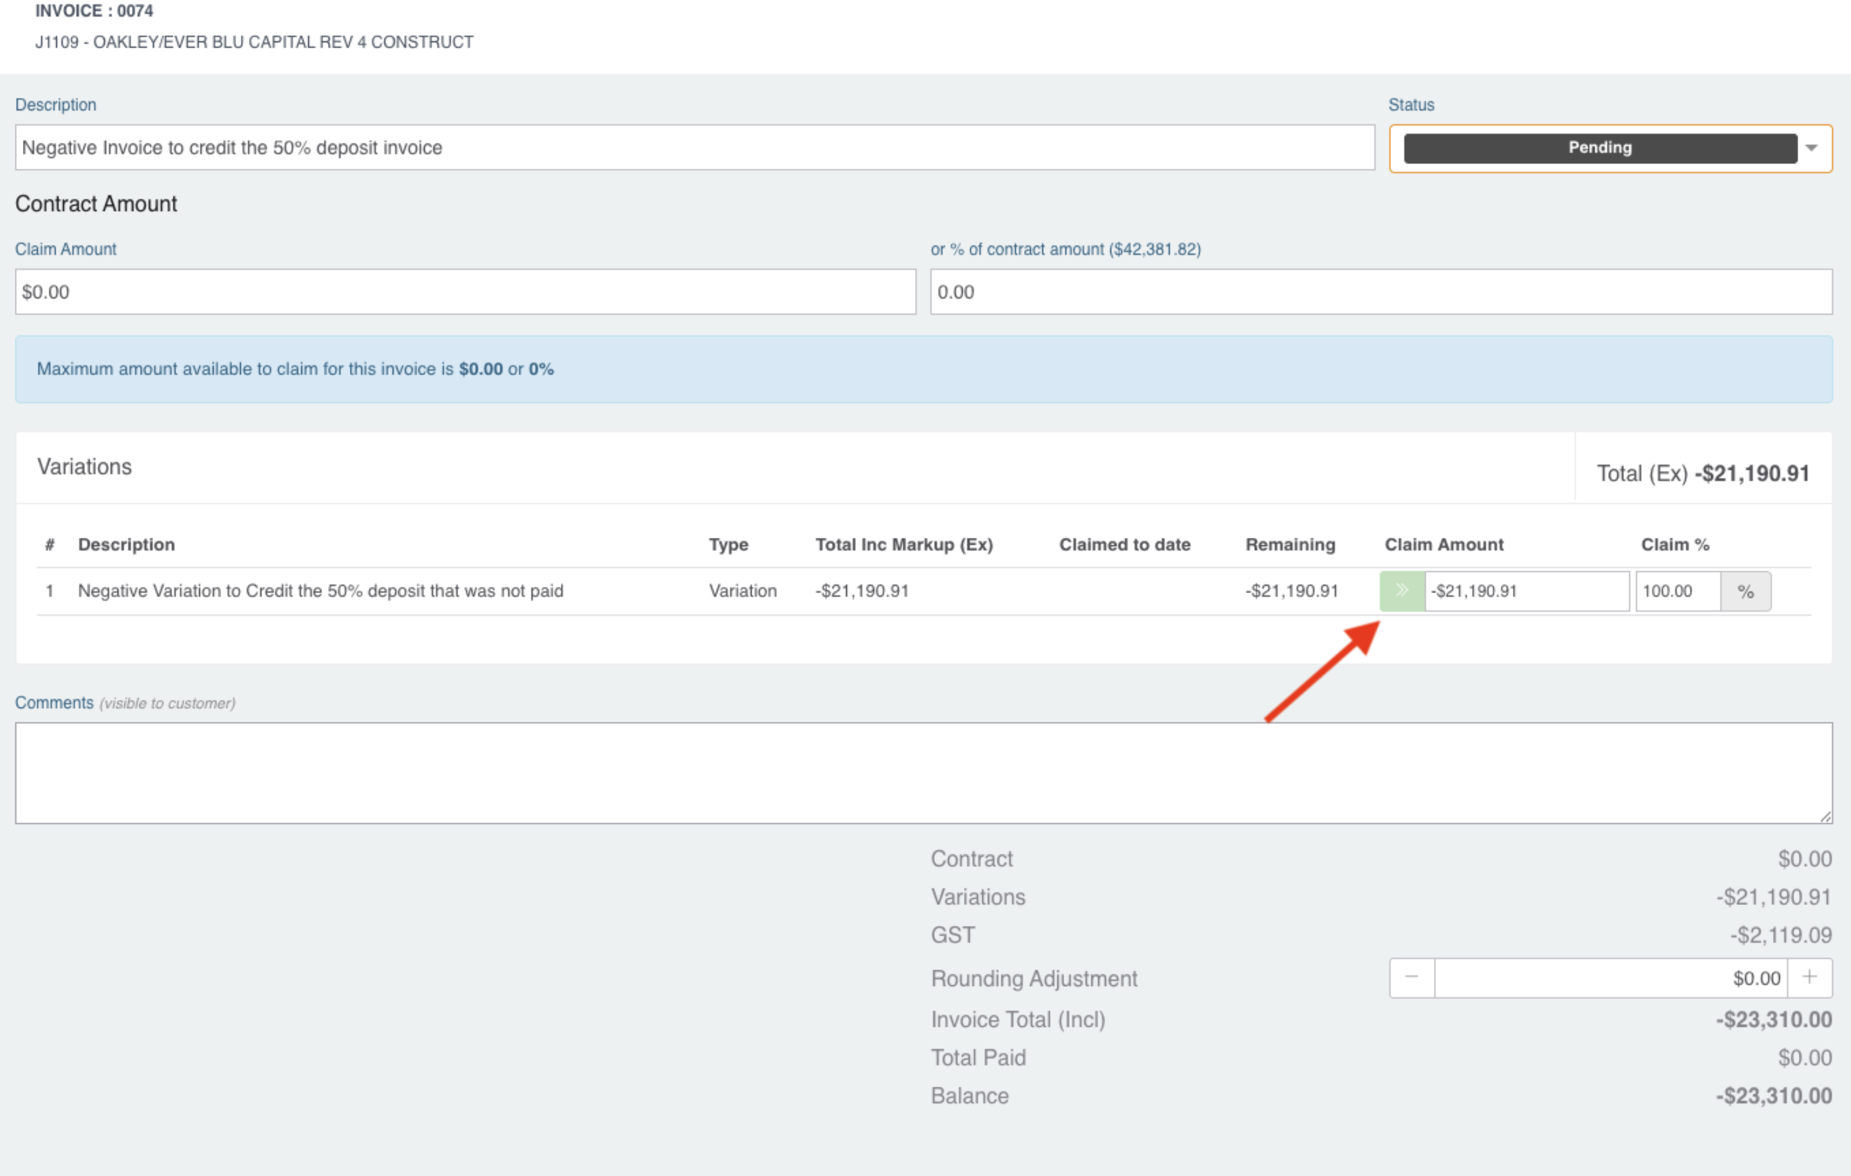Click the Remaining column header

[x=1290, y=544]
